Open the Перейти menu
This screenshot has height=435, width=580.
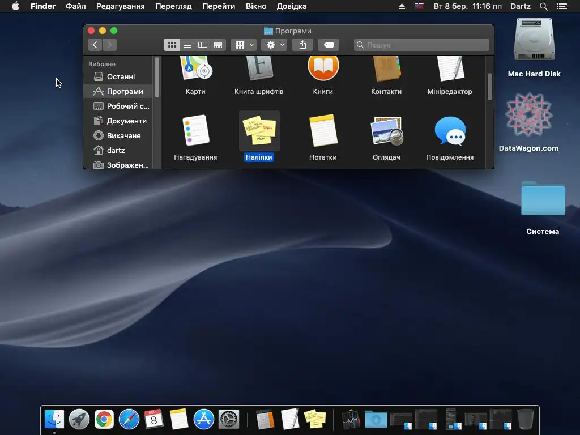pyautogui.click(x=219, y=6)
